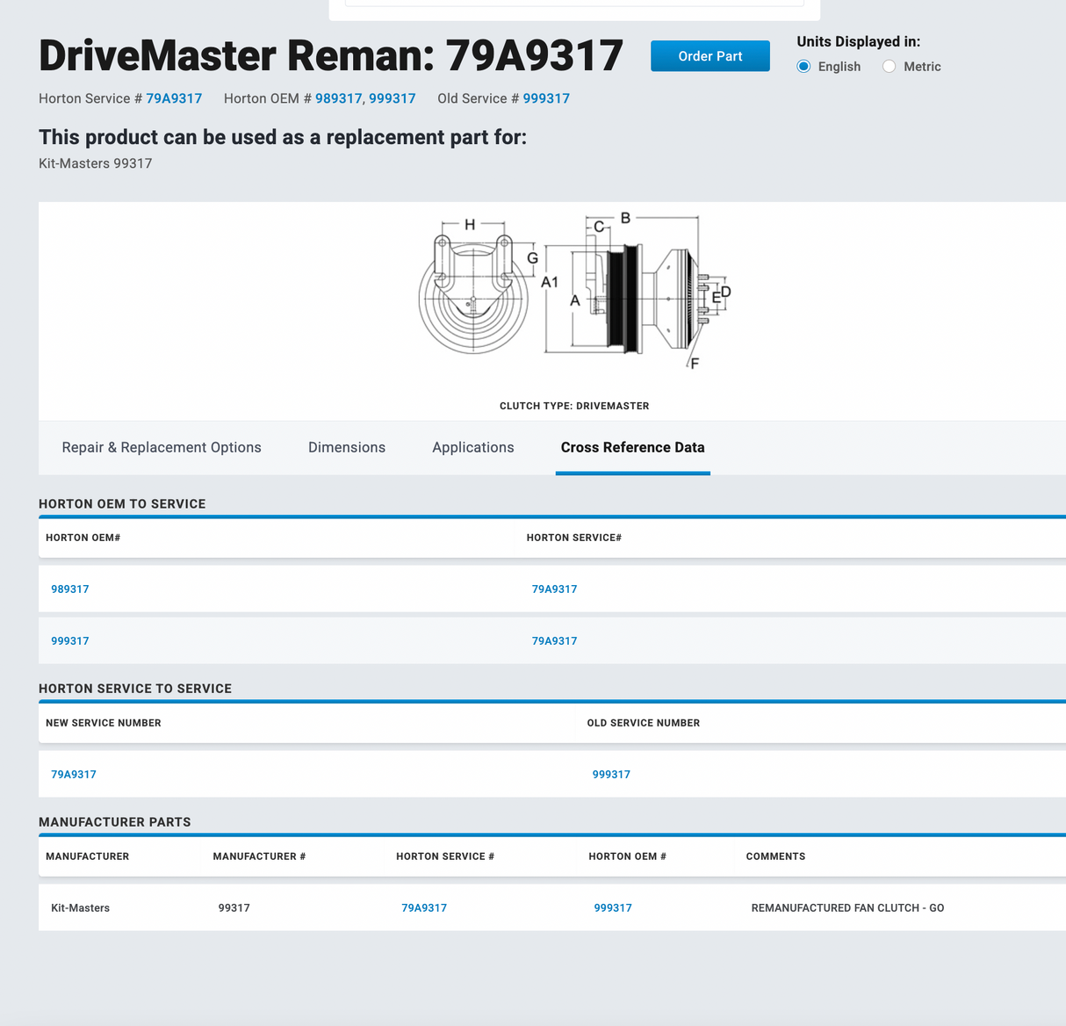Click DriveMaster Reman: 79A9317 heading

pos(331,55)
